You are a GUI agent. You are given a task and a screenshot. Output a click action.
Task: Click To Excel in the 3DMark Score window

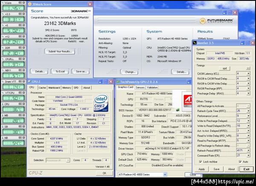pos(60,72)
